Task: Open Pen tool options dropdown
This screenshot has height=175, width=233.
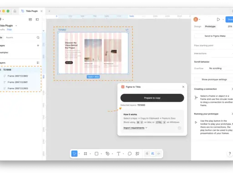Action: [x=112, y=154]
